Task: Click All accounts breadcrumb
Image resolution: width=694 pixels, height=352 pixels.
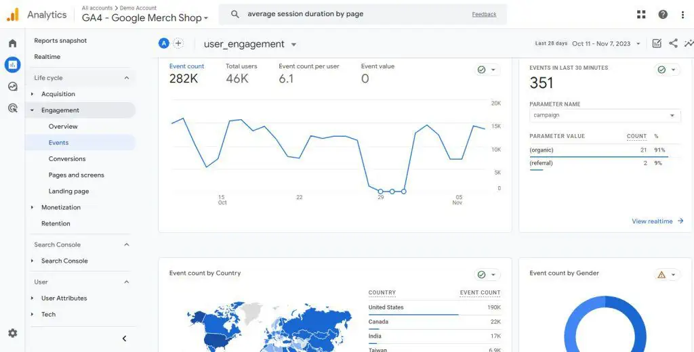Action: coord(97,8)
